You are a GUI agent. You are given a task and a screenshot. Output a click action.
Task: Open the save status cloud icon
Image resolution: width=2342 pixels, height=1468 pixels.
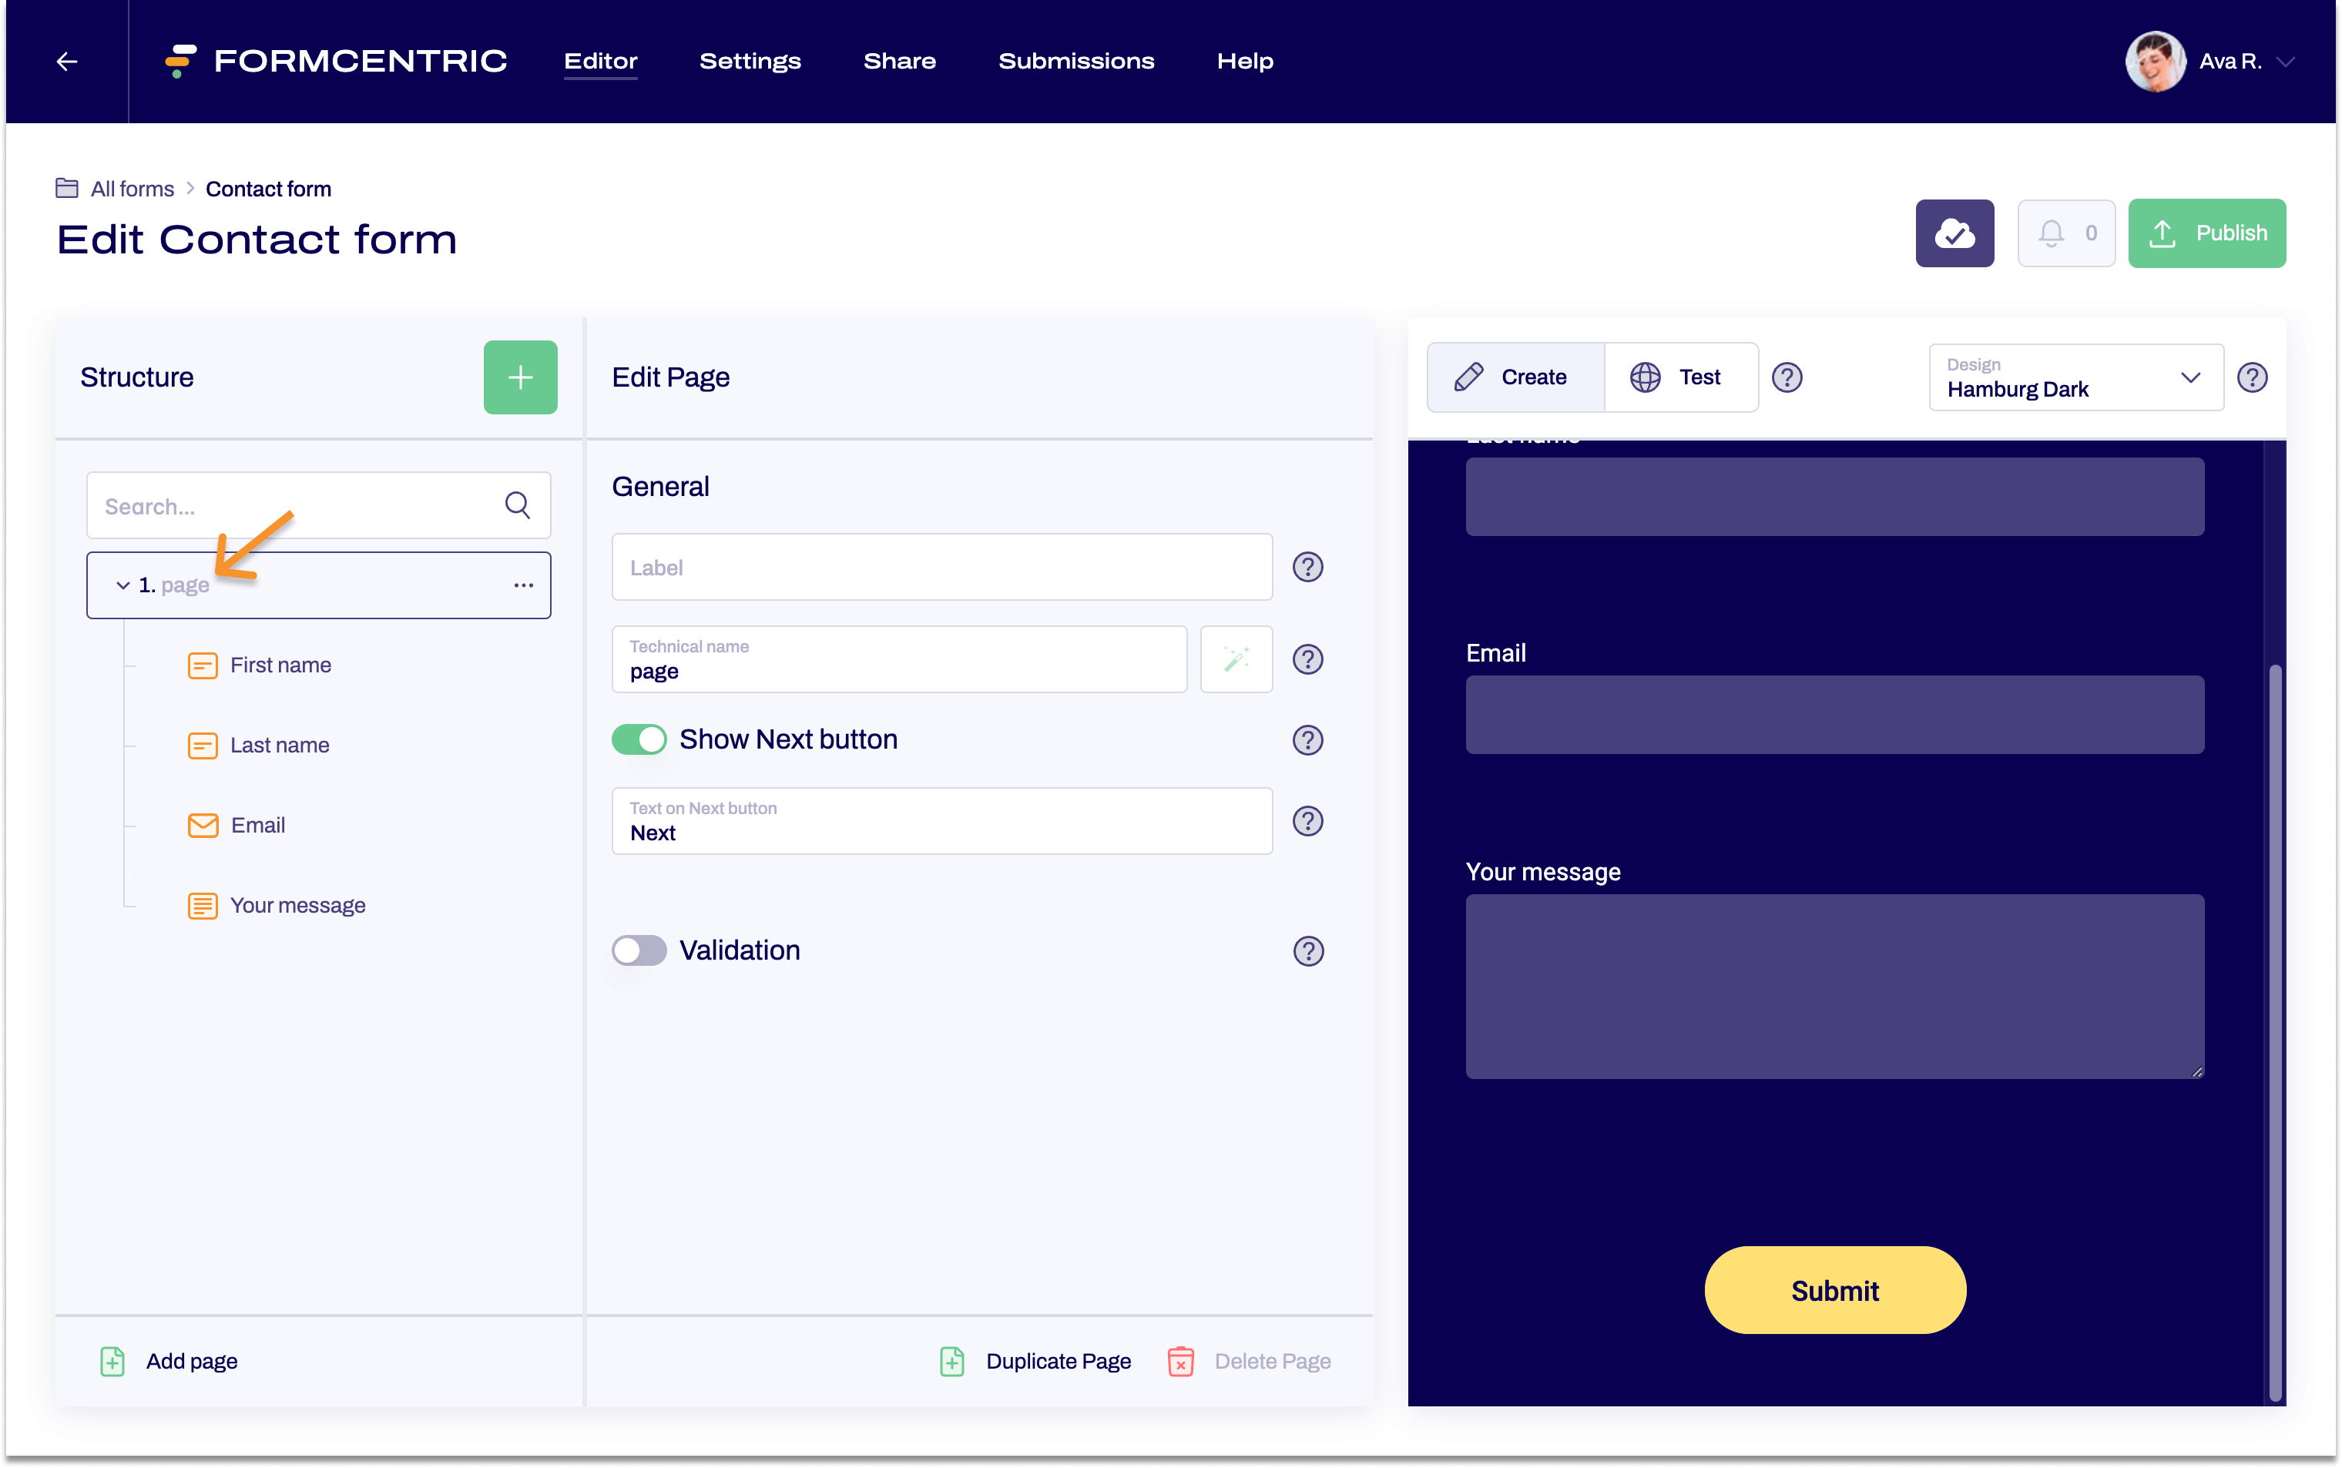tap(1954, 233)
